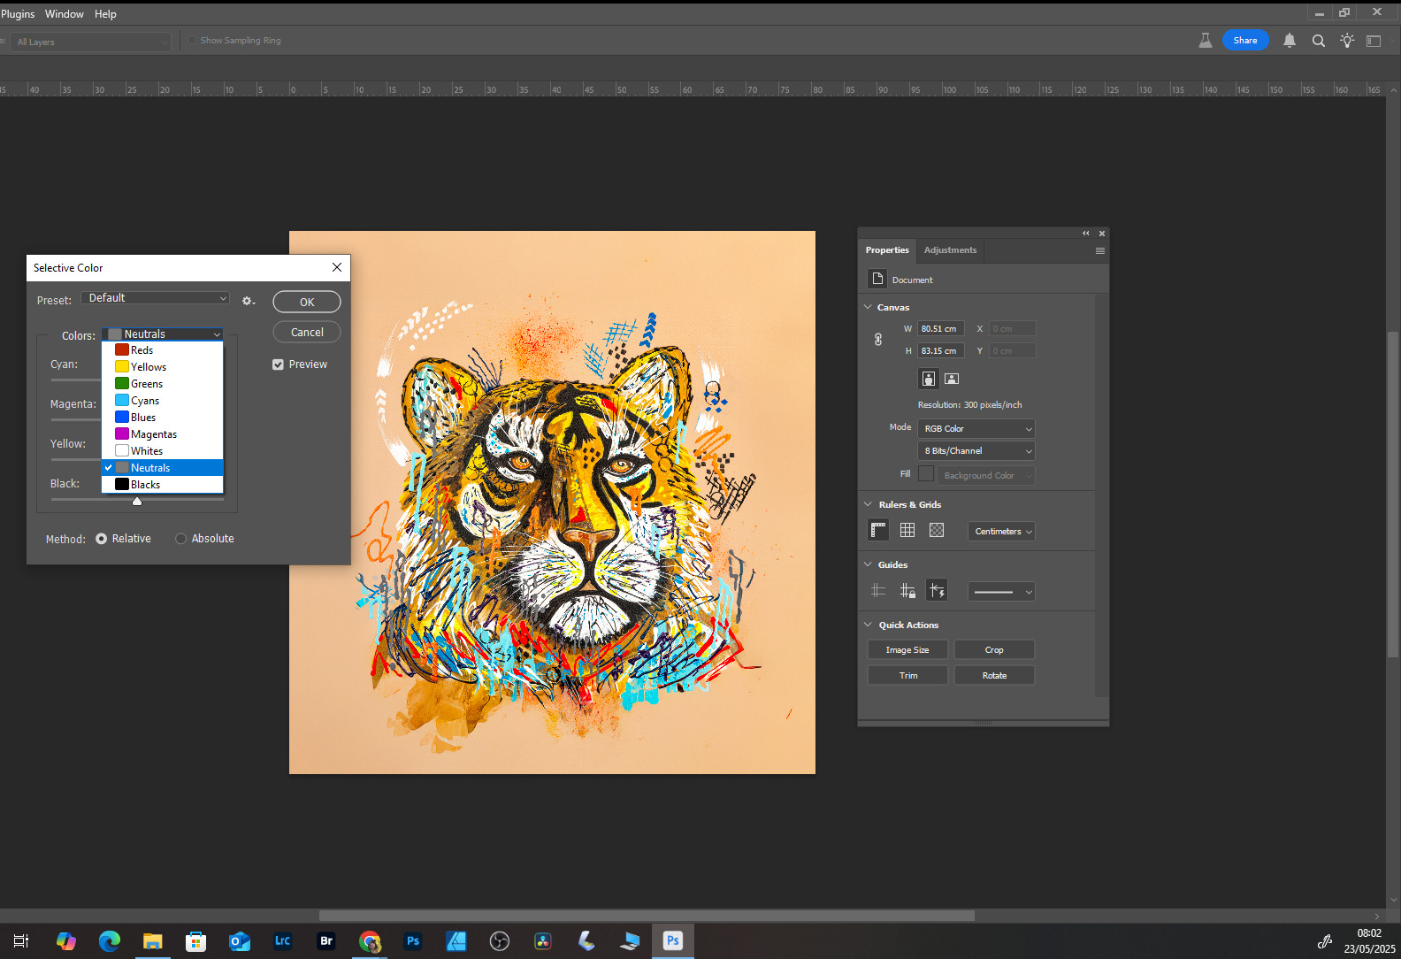Collapse the Quick Actions section
The width and height of the screenshot is (1401, 959).
pos(868,625)
